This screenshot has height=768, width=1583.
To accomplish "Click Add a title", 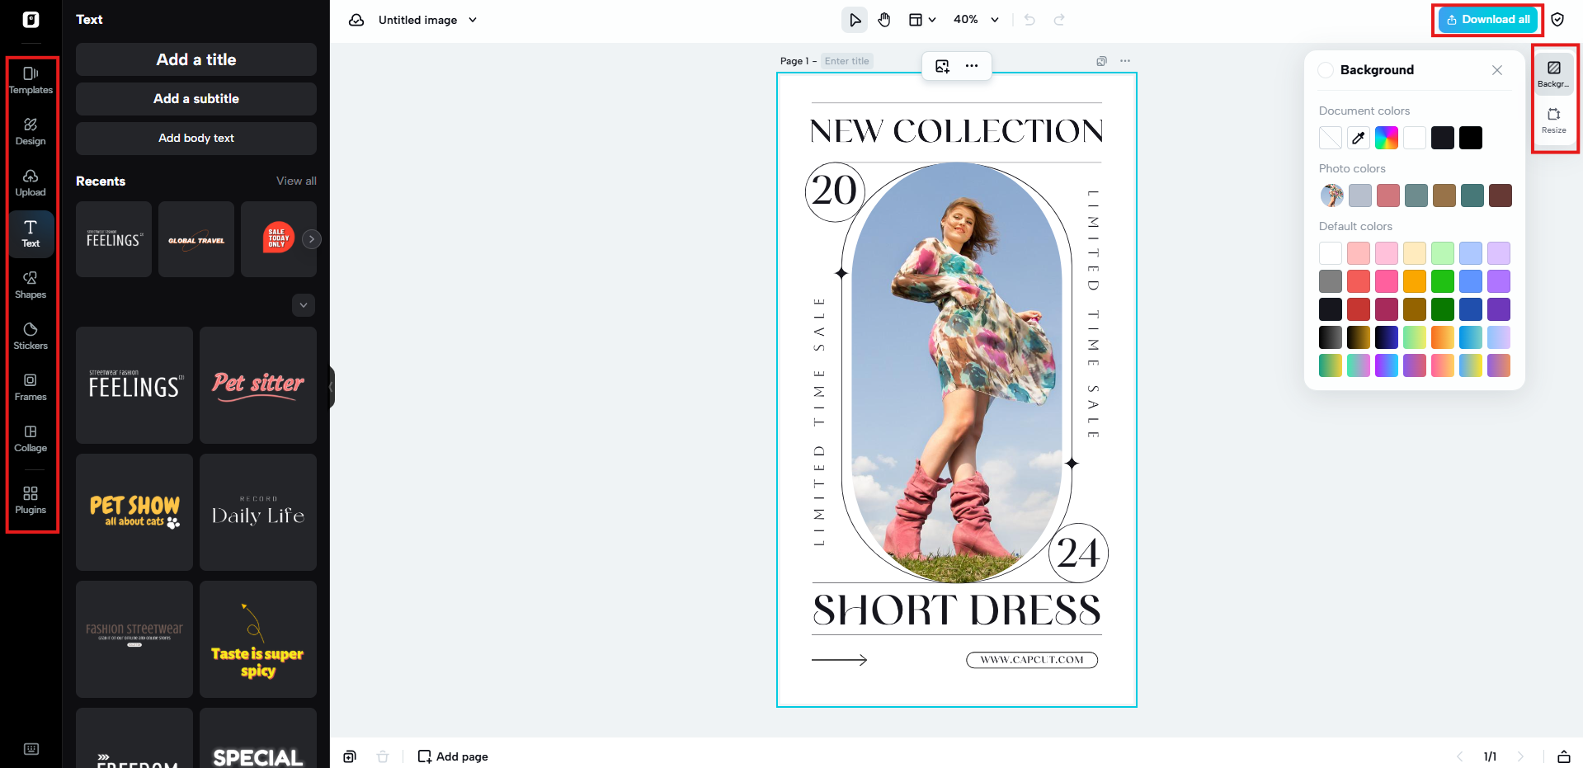I will click(196, 59).
